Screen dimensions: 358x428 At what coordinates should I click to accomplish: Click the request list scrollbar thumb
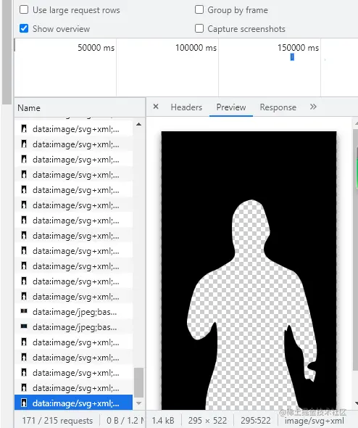[x=139, y=383]
